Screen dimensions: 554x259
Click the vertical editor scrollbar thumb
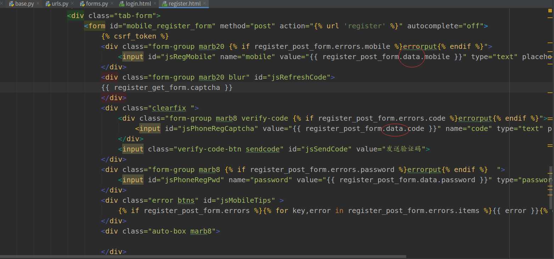point(550,188)
